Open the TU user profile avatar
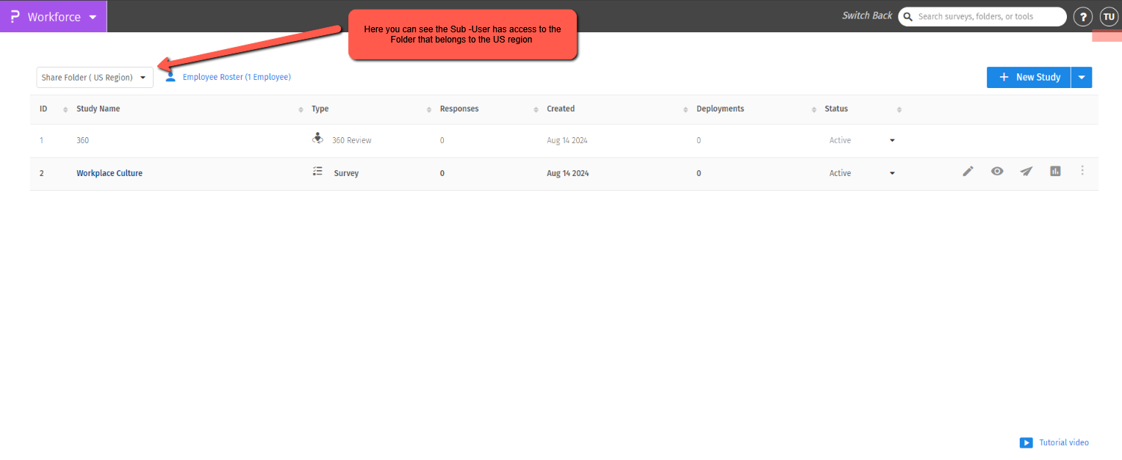Viewport: 1122px width, 460px height. pyautogui.click(x=1109, y=16)
